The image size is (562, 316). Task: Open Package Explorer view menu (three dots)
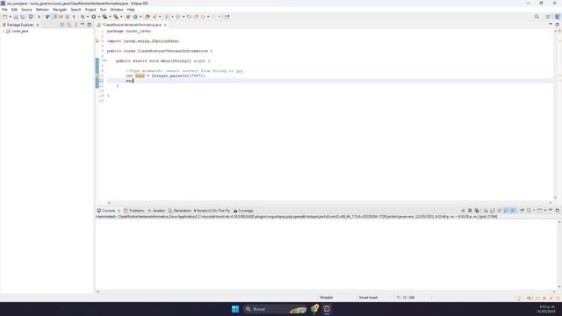click(76, 25)
